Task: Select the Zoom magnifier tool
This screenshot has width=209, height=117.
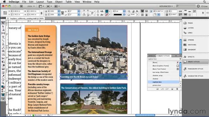Action: [x=3, y=83]
